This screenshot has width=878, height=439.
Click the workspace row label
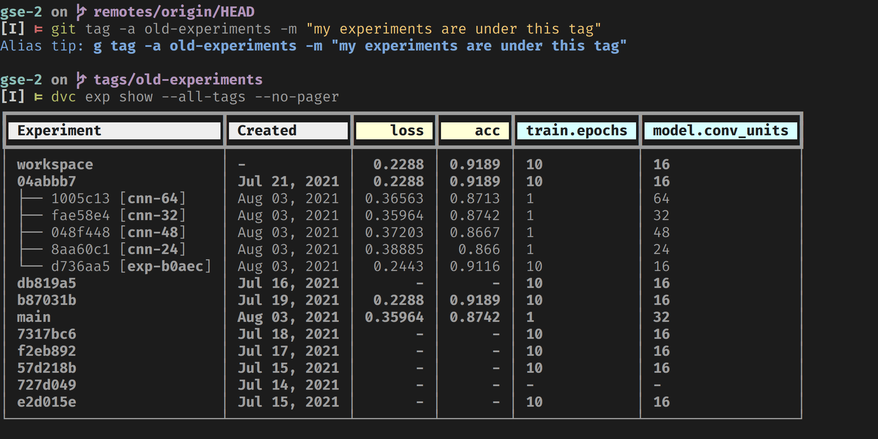[x=55, y=164]
